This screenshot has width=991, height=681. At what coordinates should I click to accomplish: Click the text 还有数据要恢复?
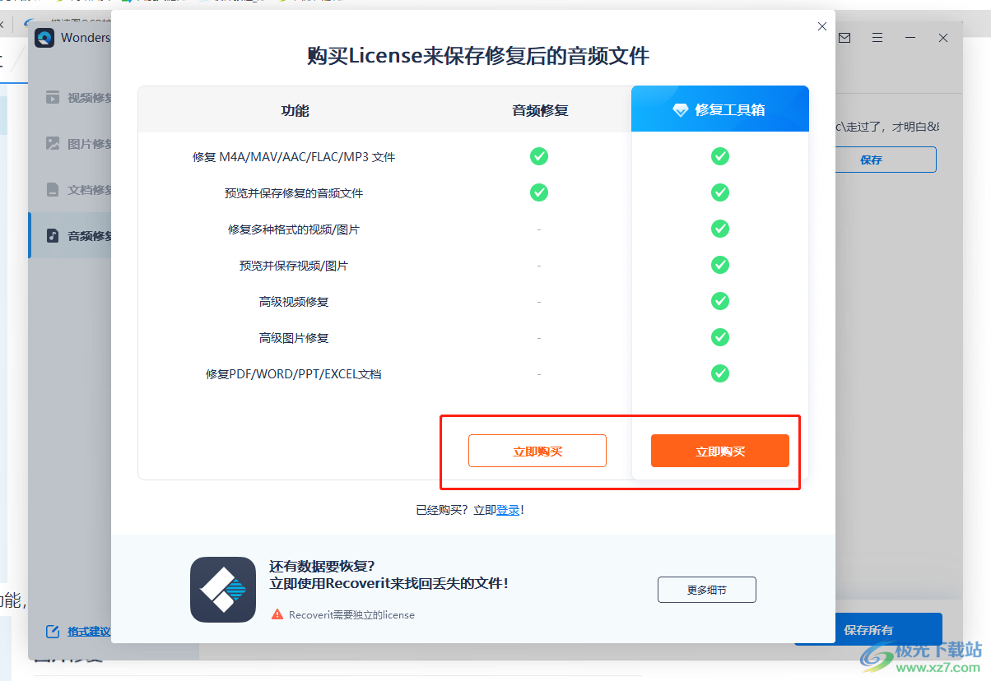tap(322, 566)
